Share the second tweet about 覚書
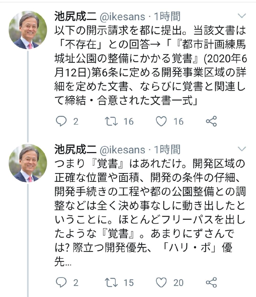Image resolution: width=256 pixels, height=297 pixels. tap(211, 282)
